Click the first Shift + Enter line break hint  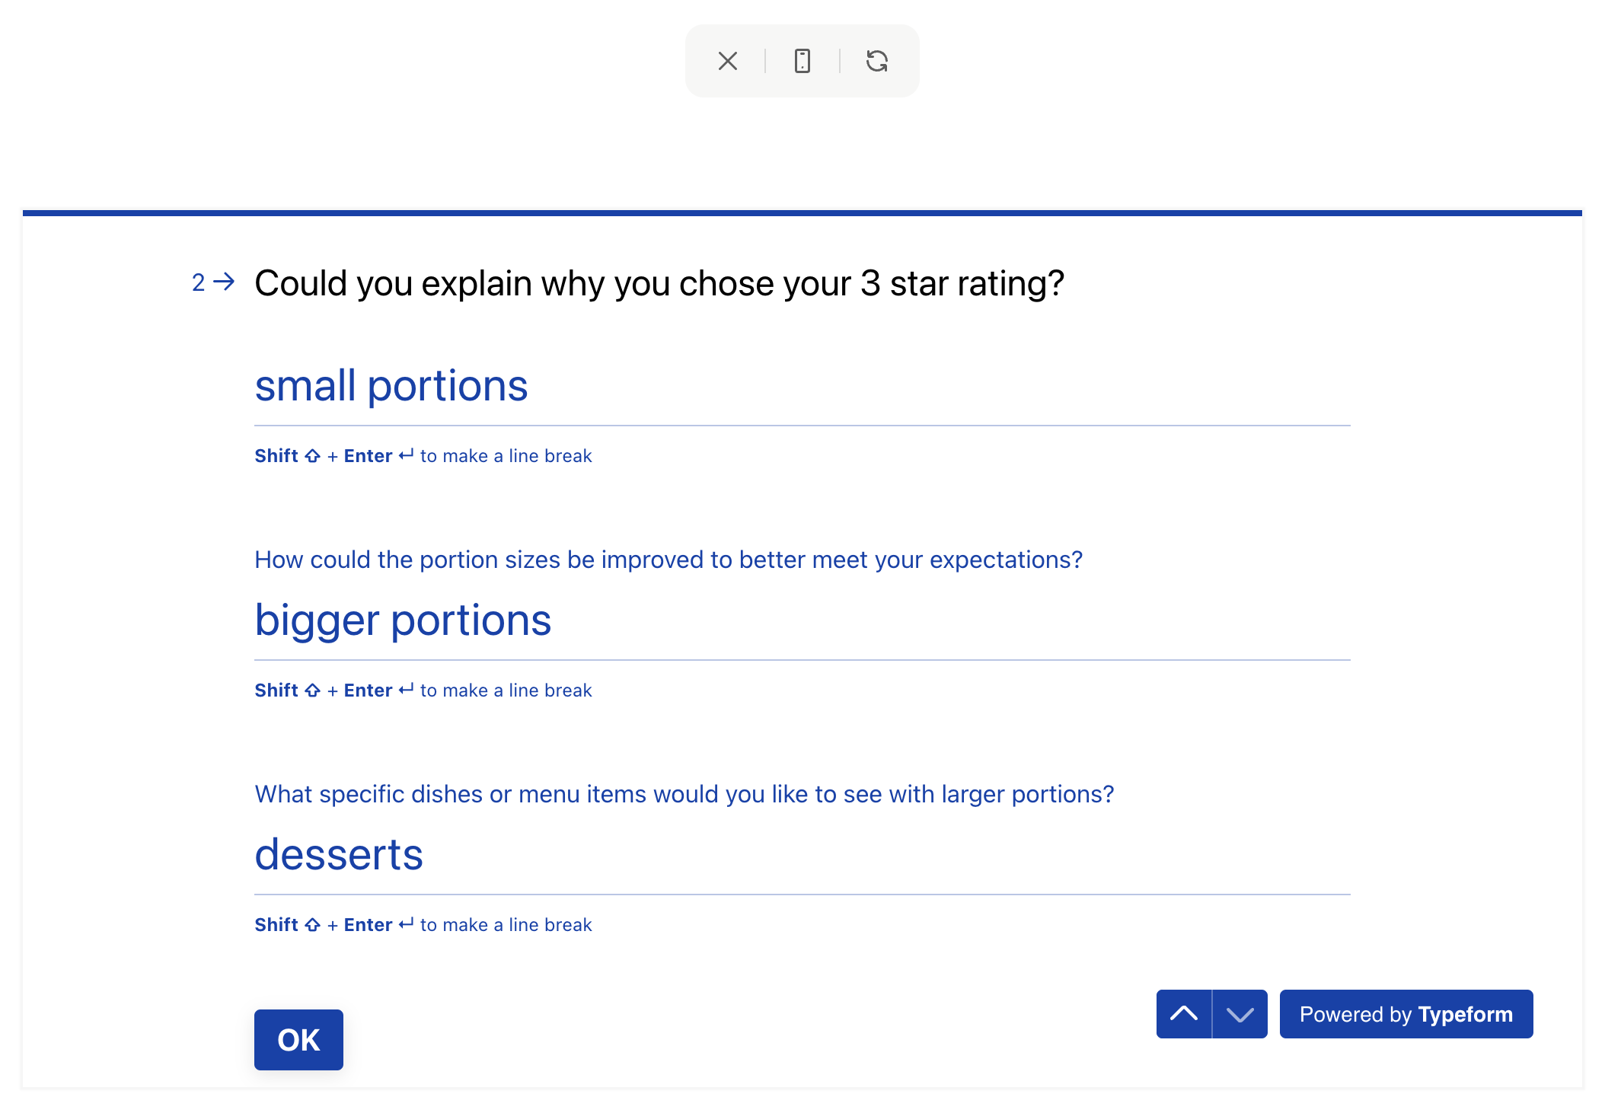pos(423,456)
